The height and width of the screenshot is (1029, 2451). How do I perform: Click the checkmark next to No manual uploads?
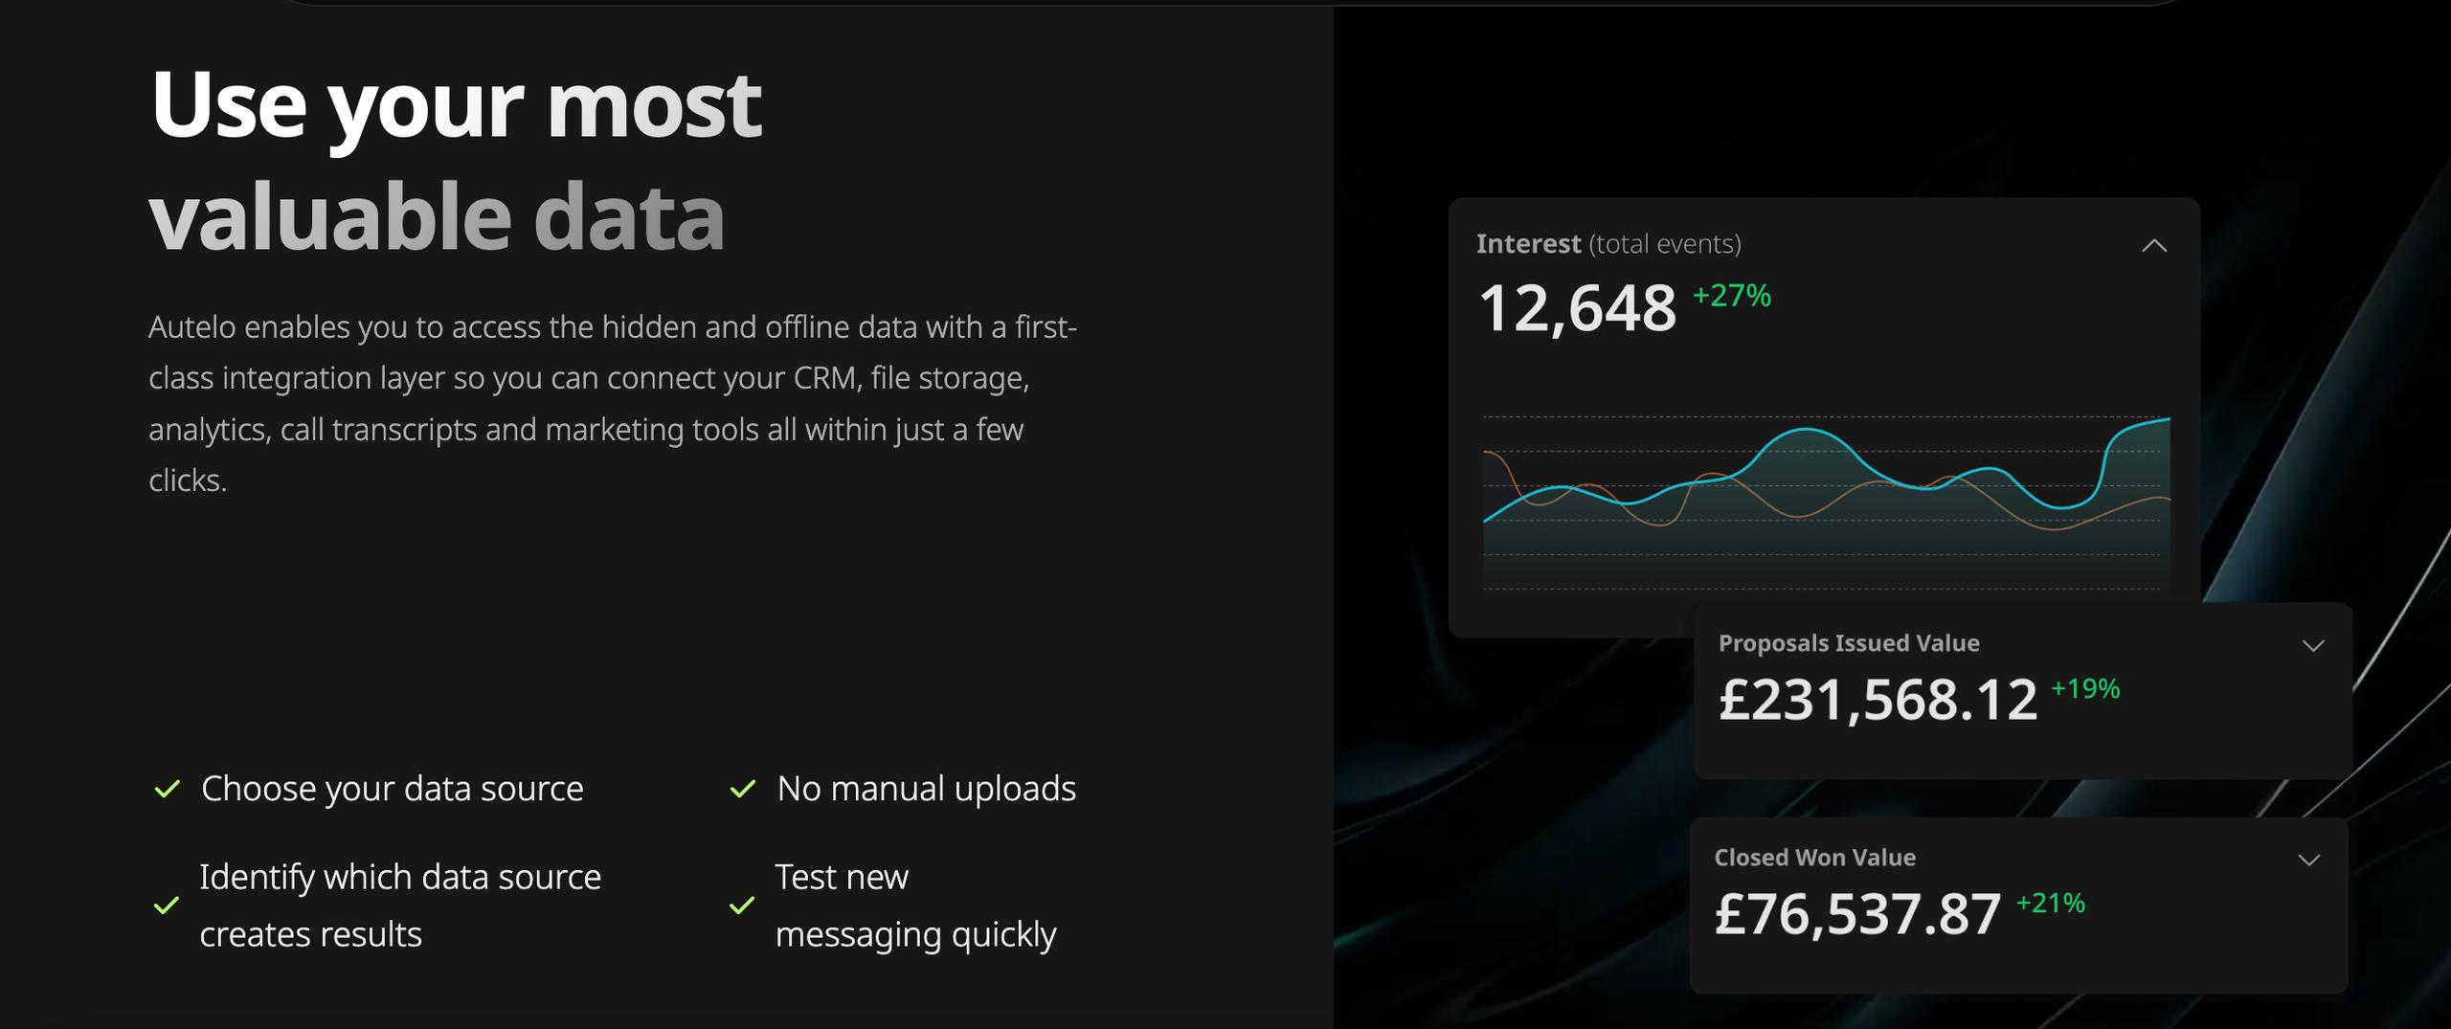coord(743,789)
